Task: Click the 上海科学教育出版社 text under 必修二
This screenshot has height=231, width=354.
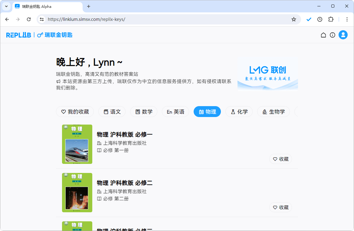Action: point(125,191)
